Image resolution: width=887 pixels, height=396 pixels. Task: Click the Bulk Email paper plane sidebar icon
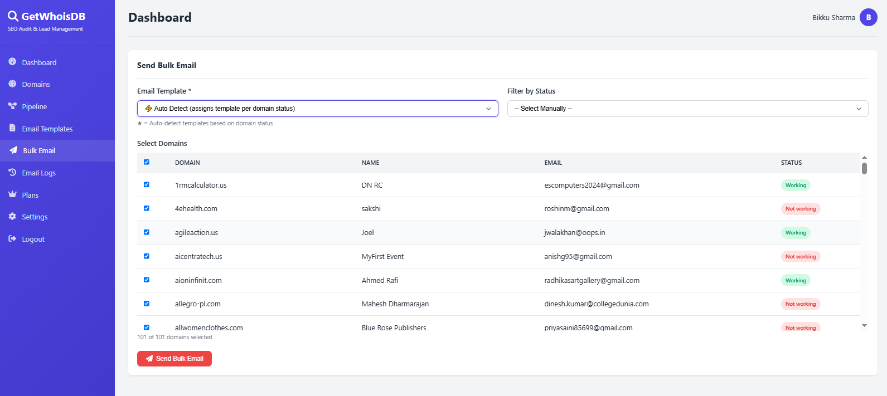(13, 150)
